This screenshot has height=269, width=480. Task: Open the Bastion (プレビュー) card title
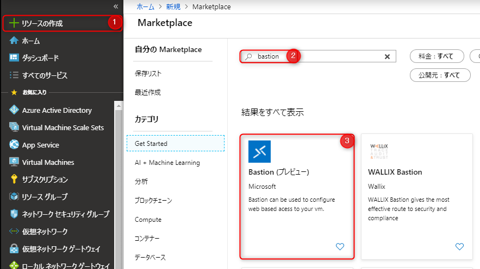(278, 172)
